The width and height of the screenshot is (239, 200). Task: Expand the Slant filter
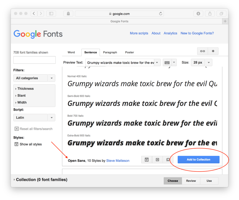[x=21, y=95]
